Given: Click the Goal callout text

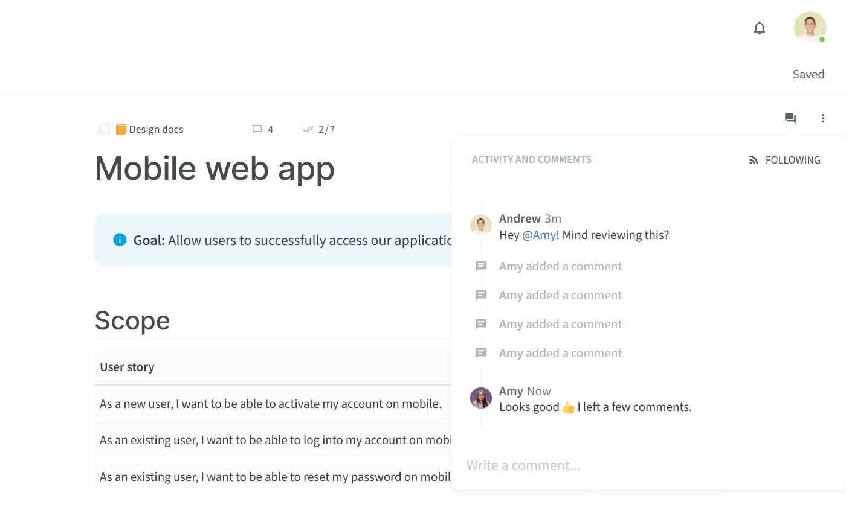Looking at the screenshot, I should pyautogui.click(x=292, y=240).
